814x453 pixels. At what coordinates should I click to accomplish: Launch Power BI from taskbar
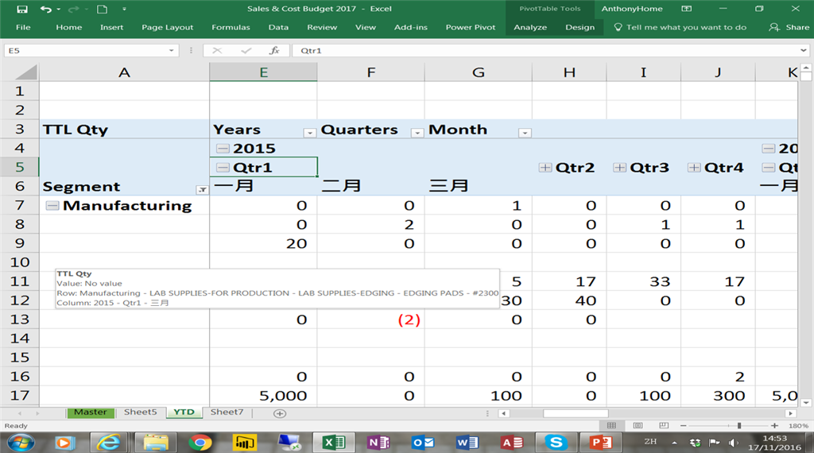click(x=243, y=442)
